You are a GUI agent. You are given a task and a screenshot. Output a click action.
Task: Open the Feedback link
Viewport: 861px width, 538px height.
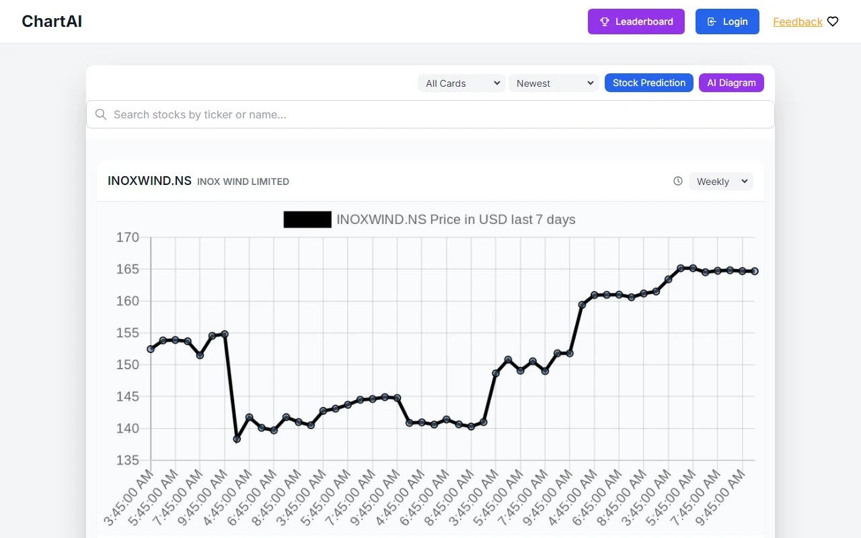pyautogui.click(x=798, y=22)
